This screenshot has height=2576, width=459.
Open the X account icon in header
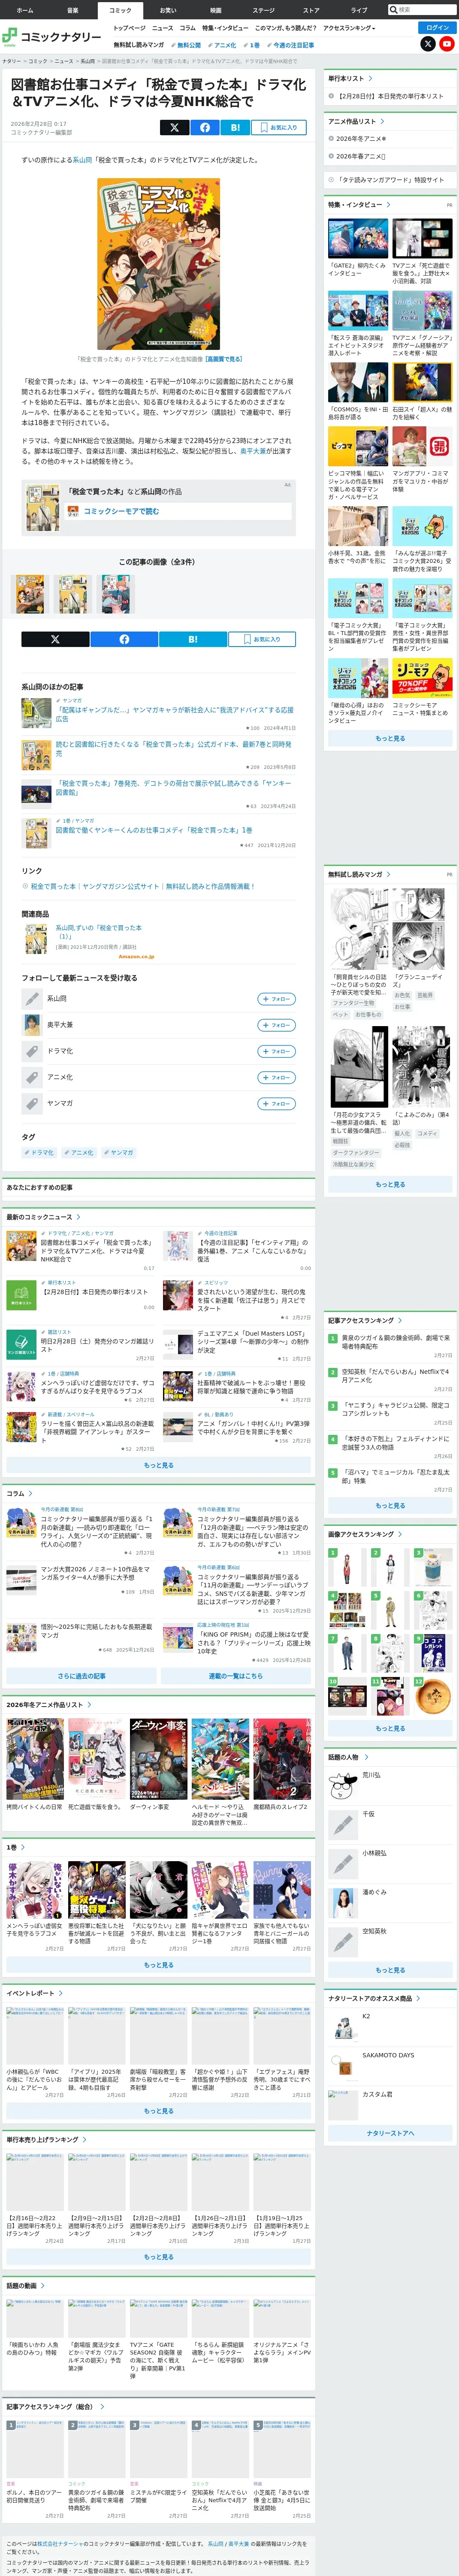click(428, 44)
